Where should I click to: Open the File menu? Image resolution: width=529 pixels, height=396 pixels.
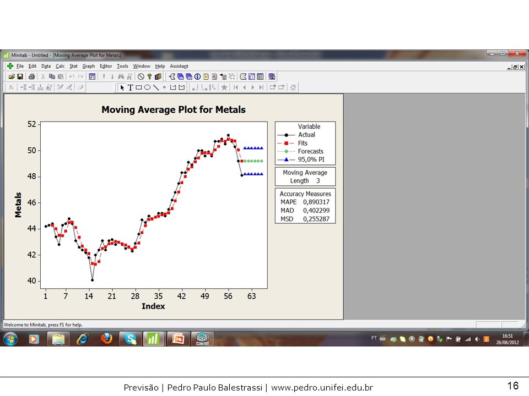20,67
